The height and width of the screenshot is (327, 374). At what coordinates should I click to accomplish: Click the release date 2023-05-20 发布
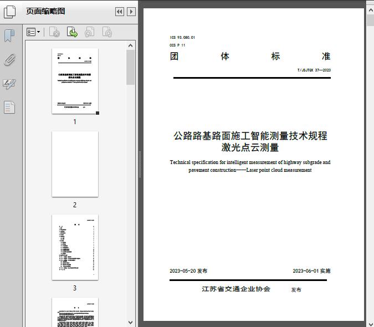(188, 271)
